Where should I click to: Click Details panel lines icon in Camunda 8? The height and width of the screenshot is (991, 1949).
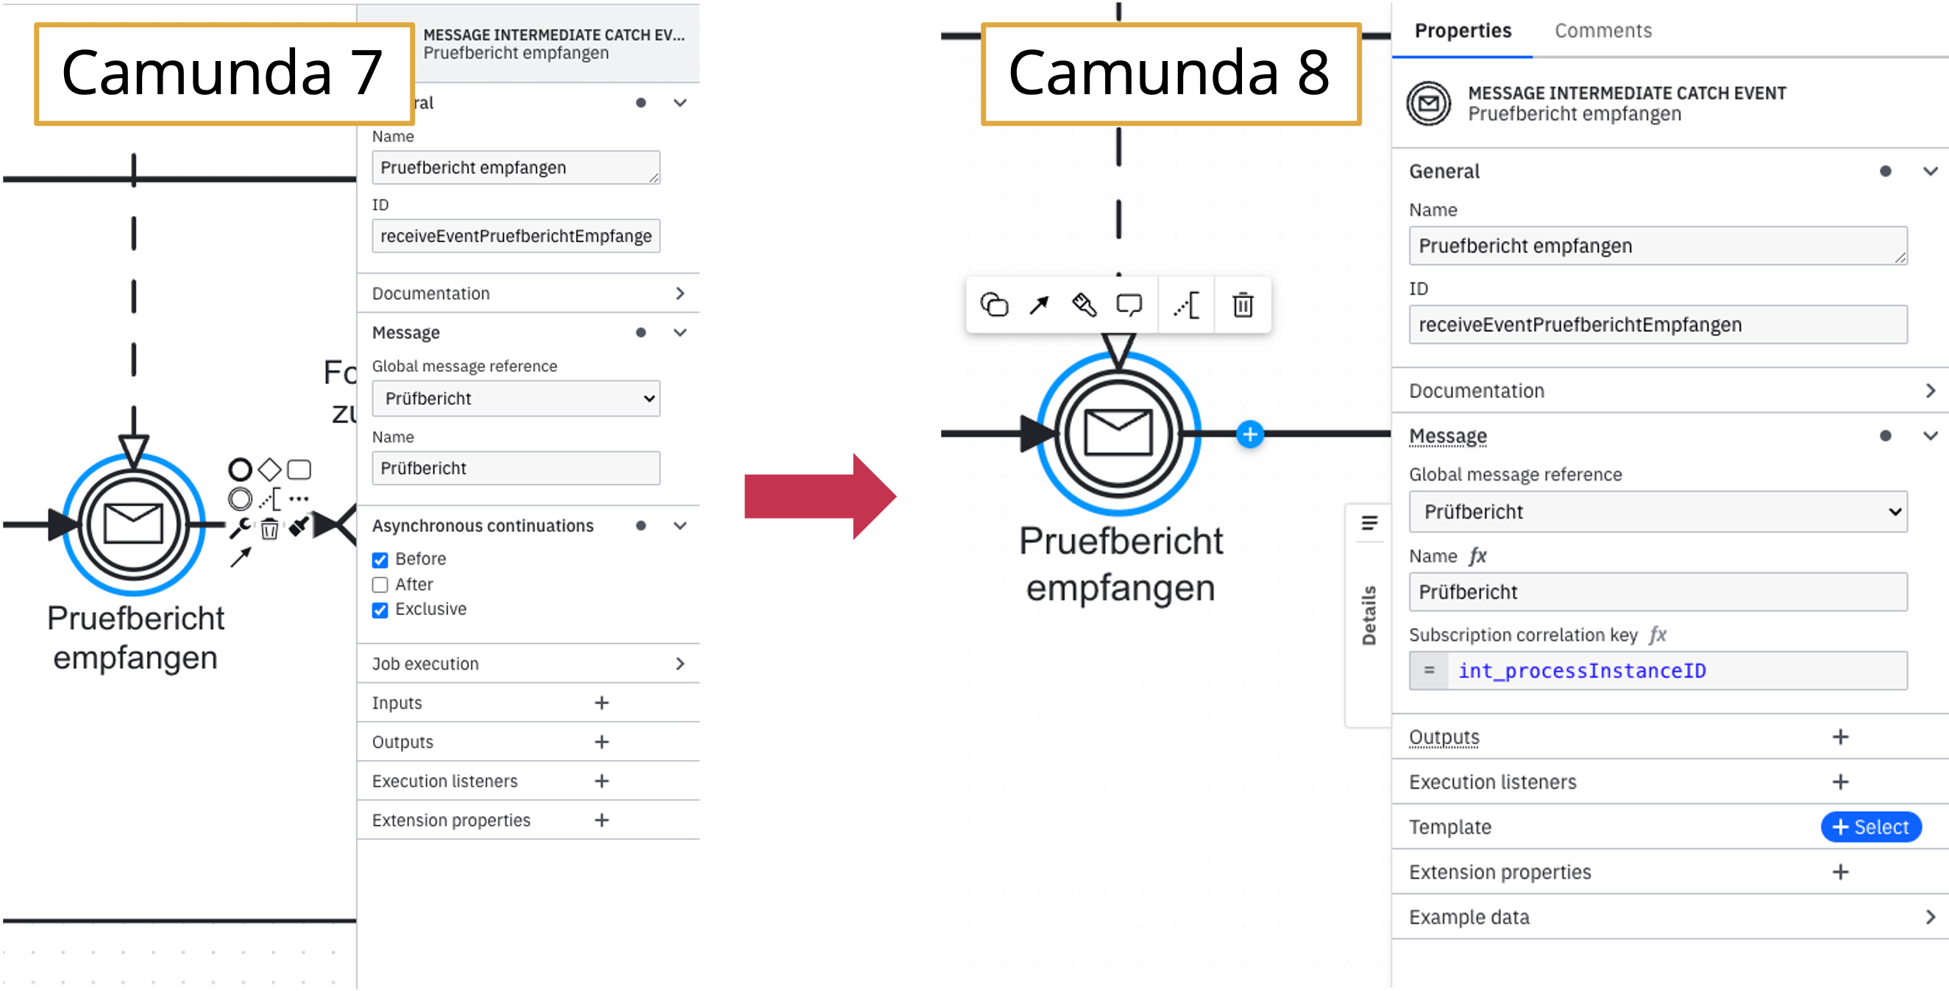click(1368, 523)
